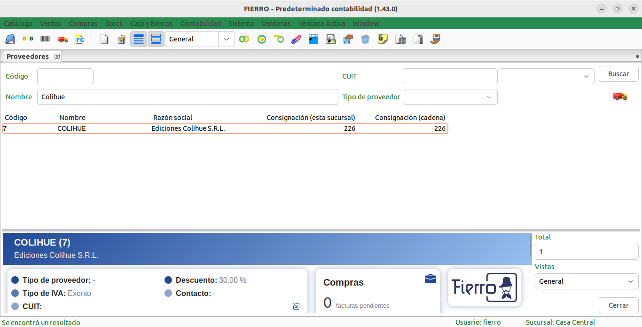The width and height of the screenshot is (642, 327).
Task: Open the Ventanas menu
Action: coord(276,23)
